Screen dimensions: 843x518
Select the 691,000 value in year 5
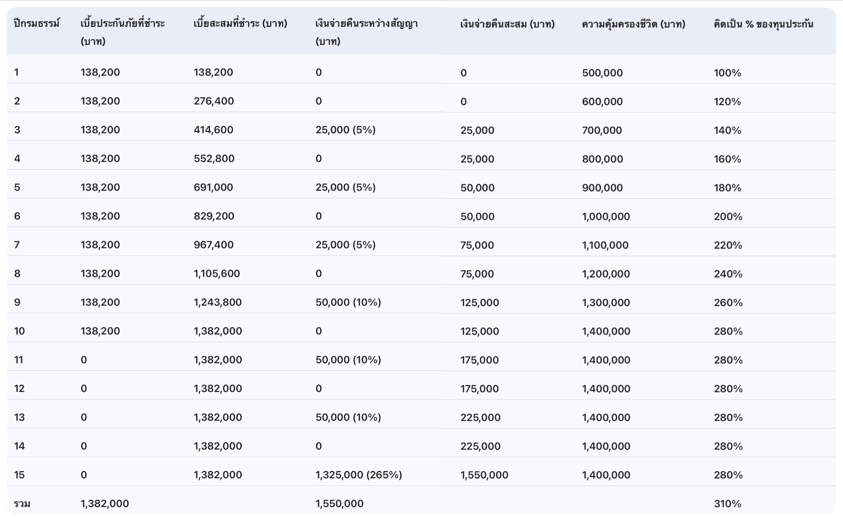213,187
